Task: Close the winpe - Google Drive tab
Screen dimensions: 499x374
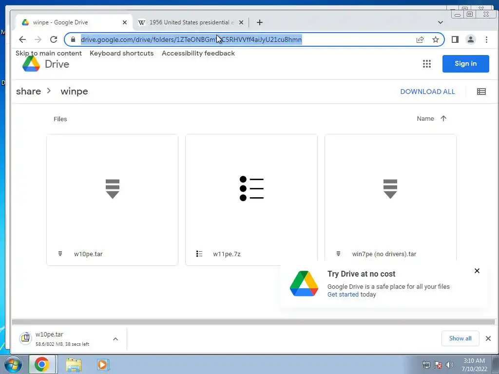Action: 125,22
